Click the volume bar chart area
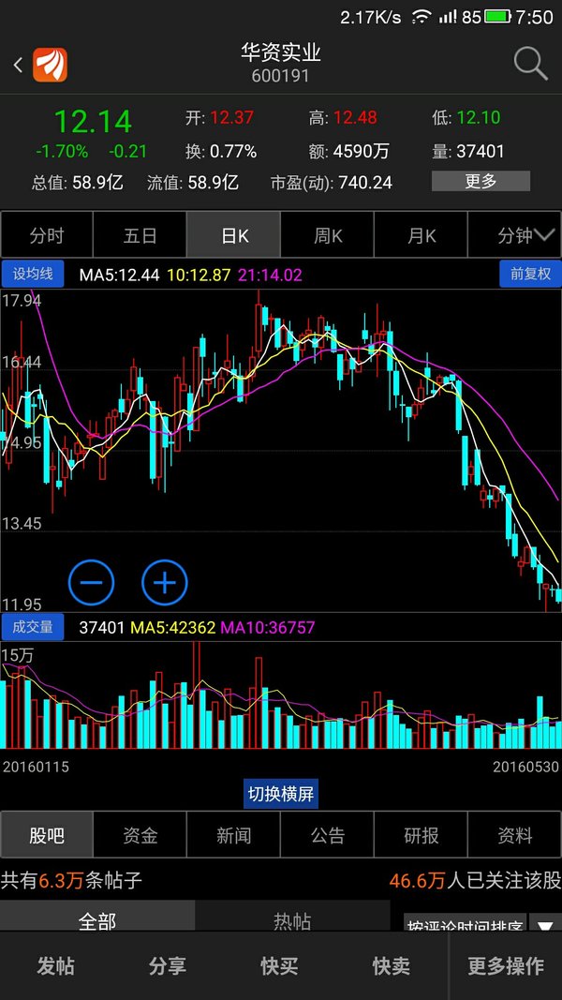This screenshot has height=1000, width=562. [x=281, y=695]
